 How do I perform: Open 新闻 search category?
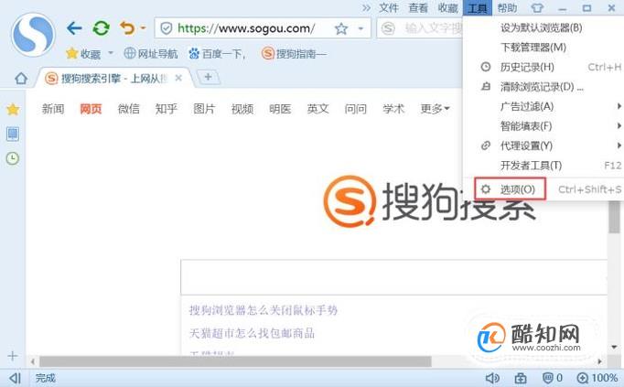(x=53, y=109)
